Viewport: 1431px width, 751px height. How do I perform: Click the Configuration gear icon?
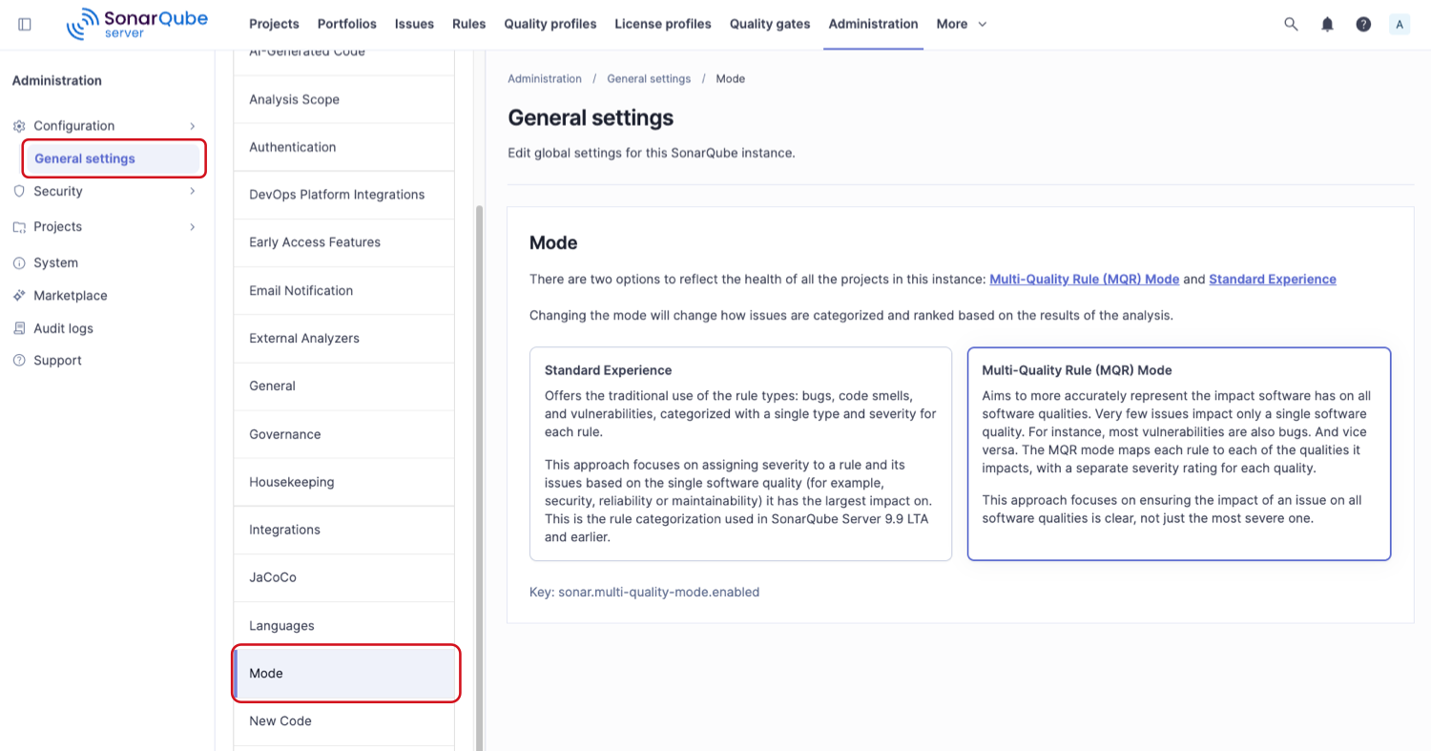pyautogui.click(x=19, y=126)
